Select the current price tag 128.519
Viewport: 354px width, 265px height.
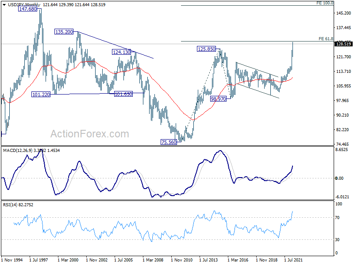pos(343,44)
